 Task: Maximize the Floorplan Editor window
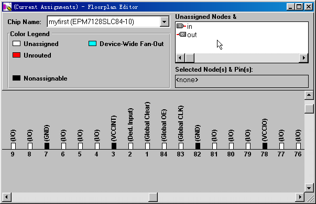299,7
